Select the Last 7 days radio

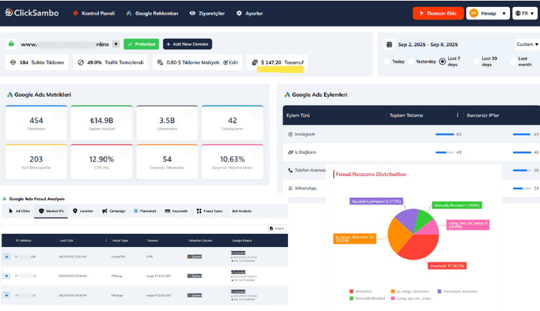[x=443, y=61]
